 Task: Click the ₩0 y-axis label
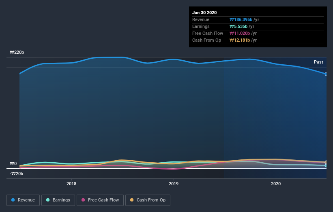click(x=13, y=163)
